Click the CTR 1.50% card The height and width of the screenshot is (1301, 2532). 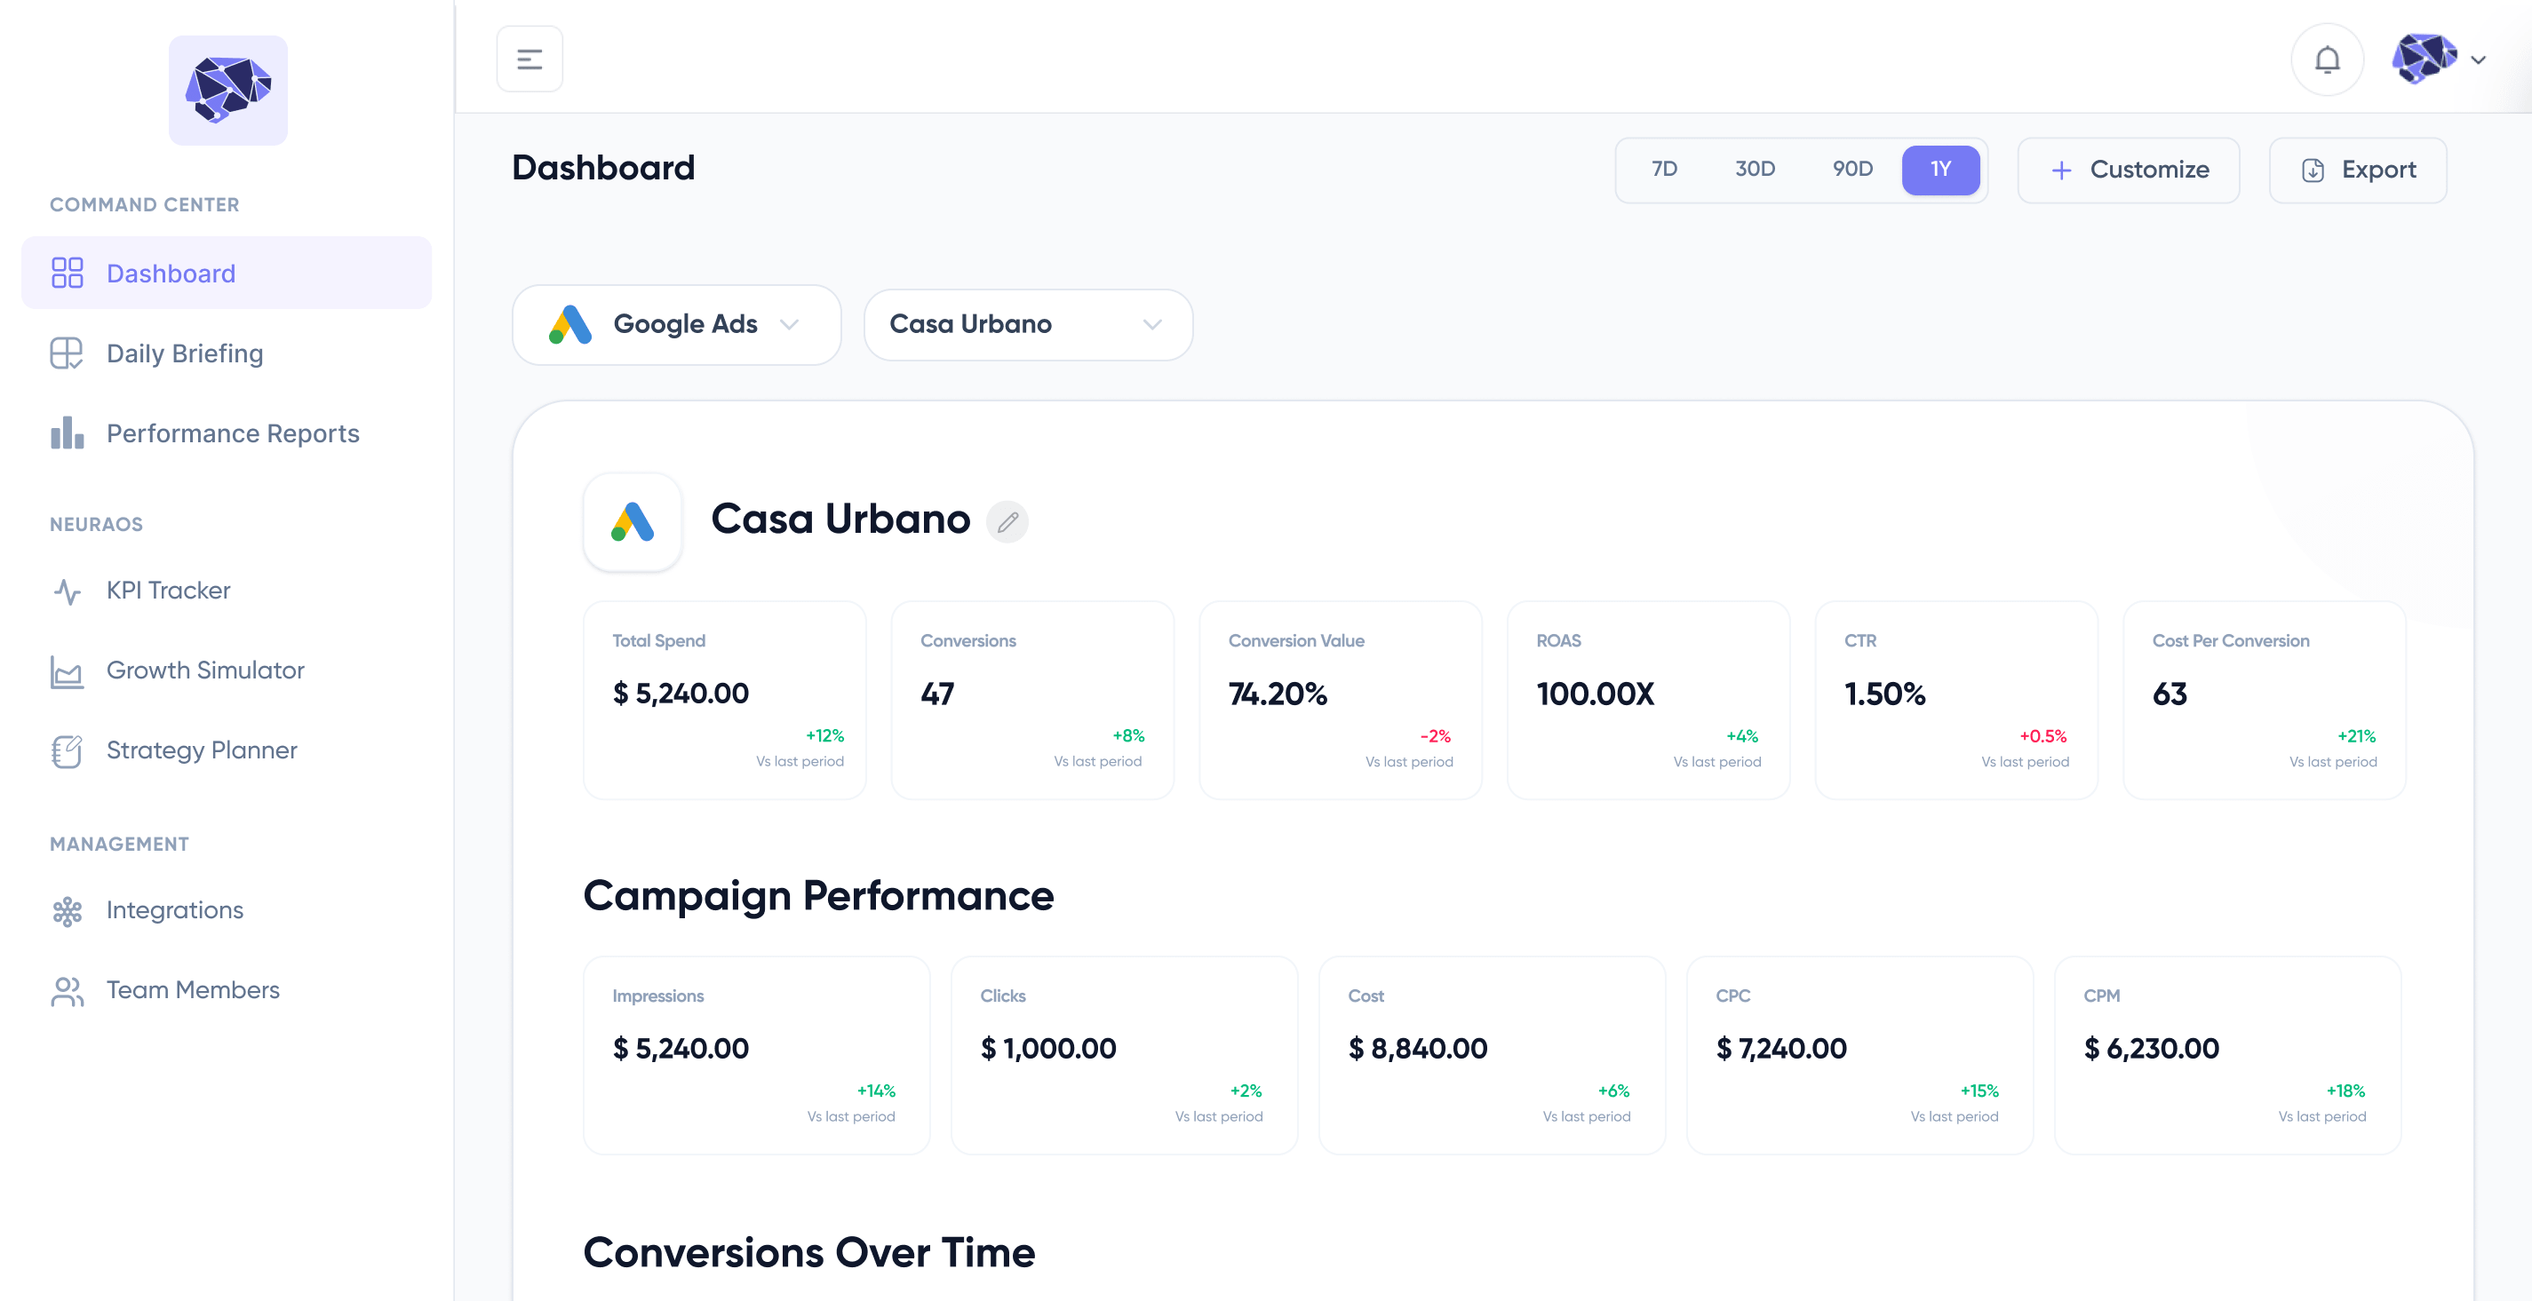pos(1956,701)
